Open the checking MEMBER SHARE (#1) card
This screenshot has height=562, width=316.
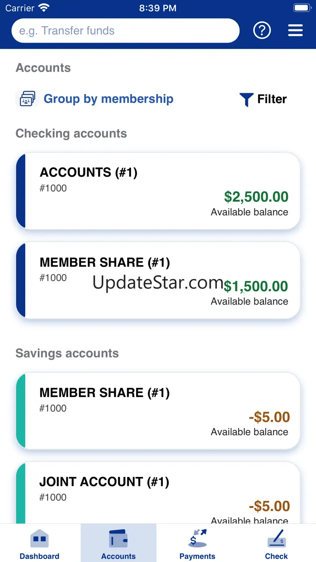click(x=158, y=280)
